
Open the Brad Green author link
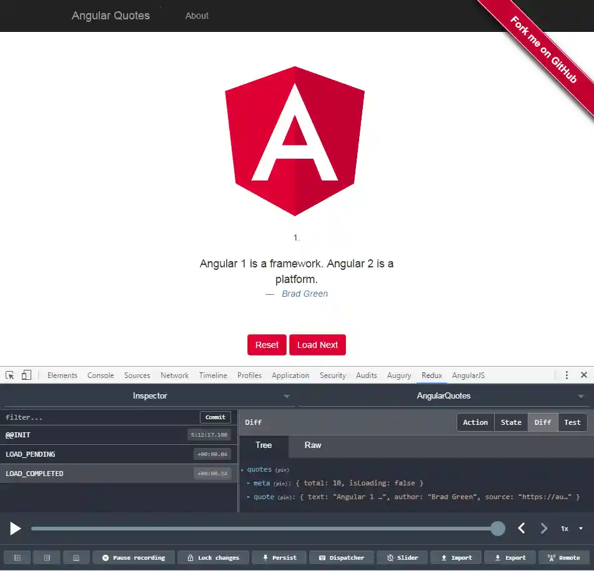(x=305, y=294)
